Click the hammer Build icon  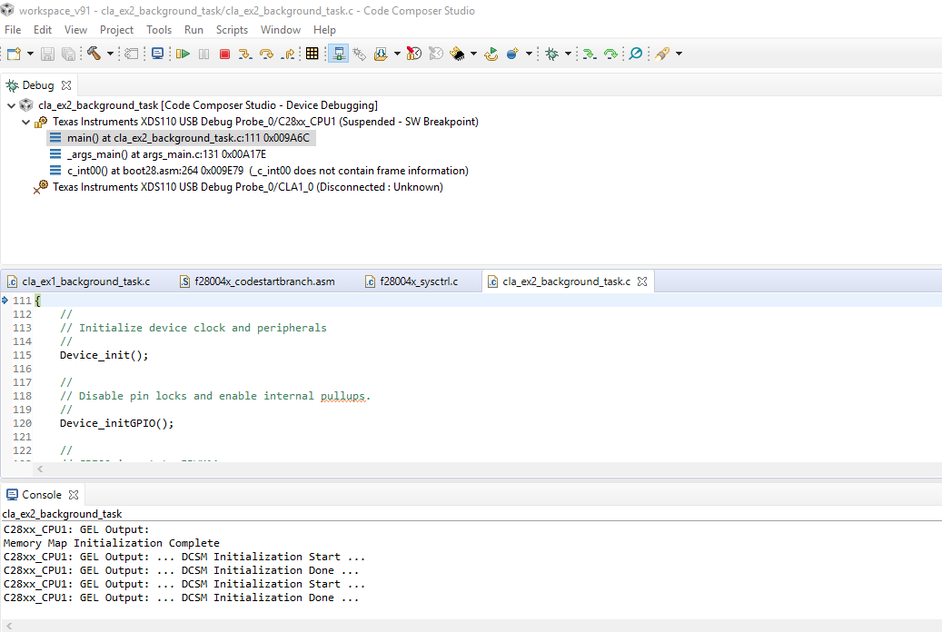tap(94, 54)
